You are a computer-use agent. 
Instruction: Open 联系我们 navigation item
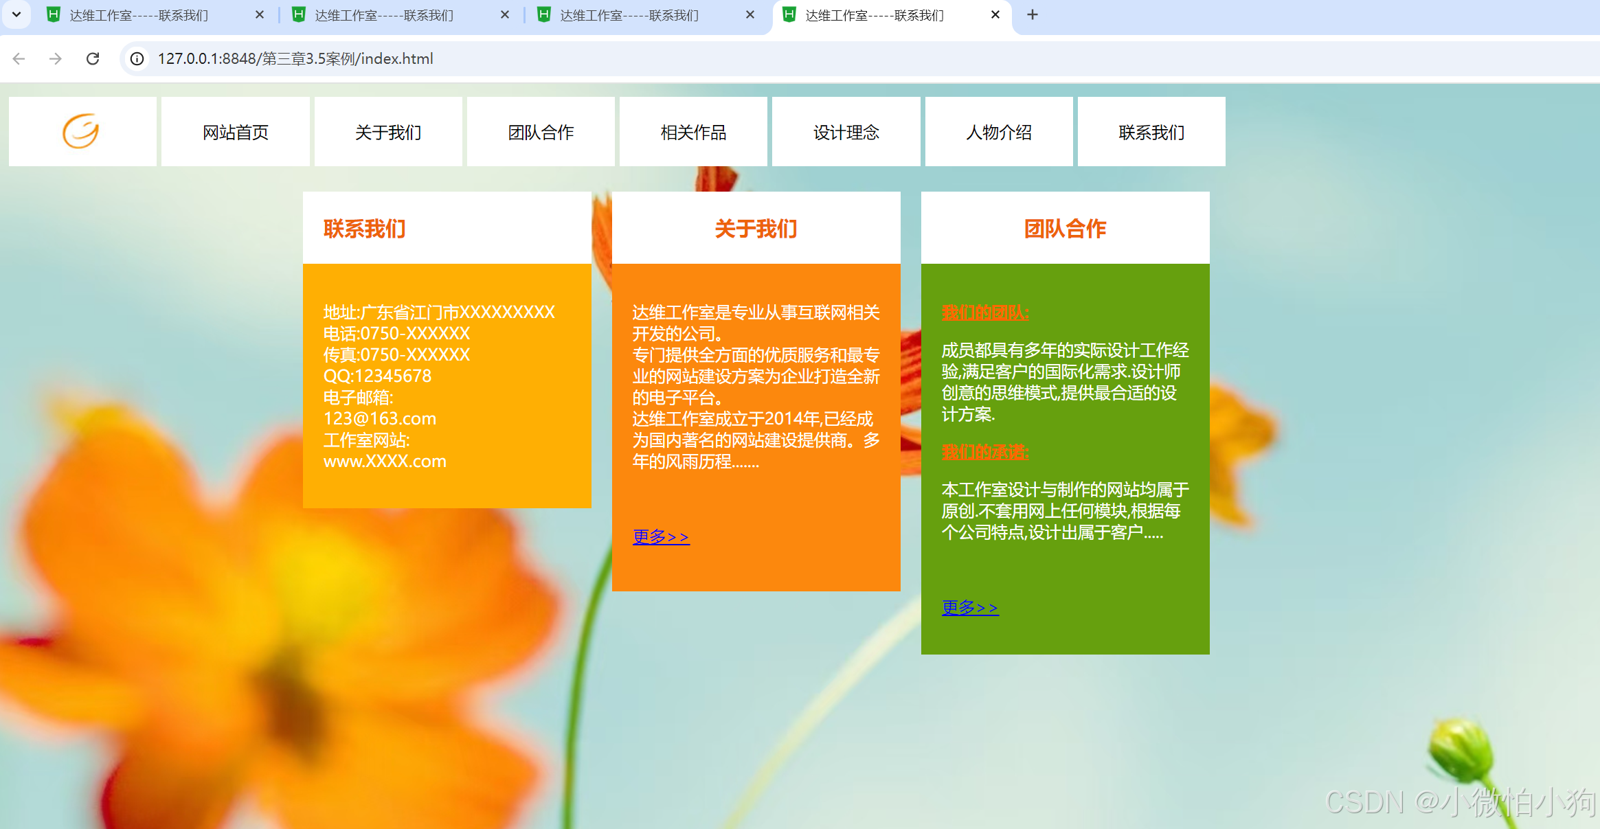click(x=1152, y=132)
